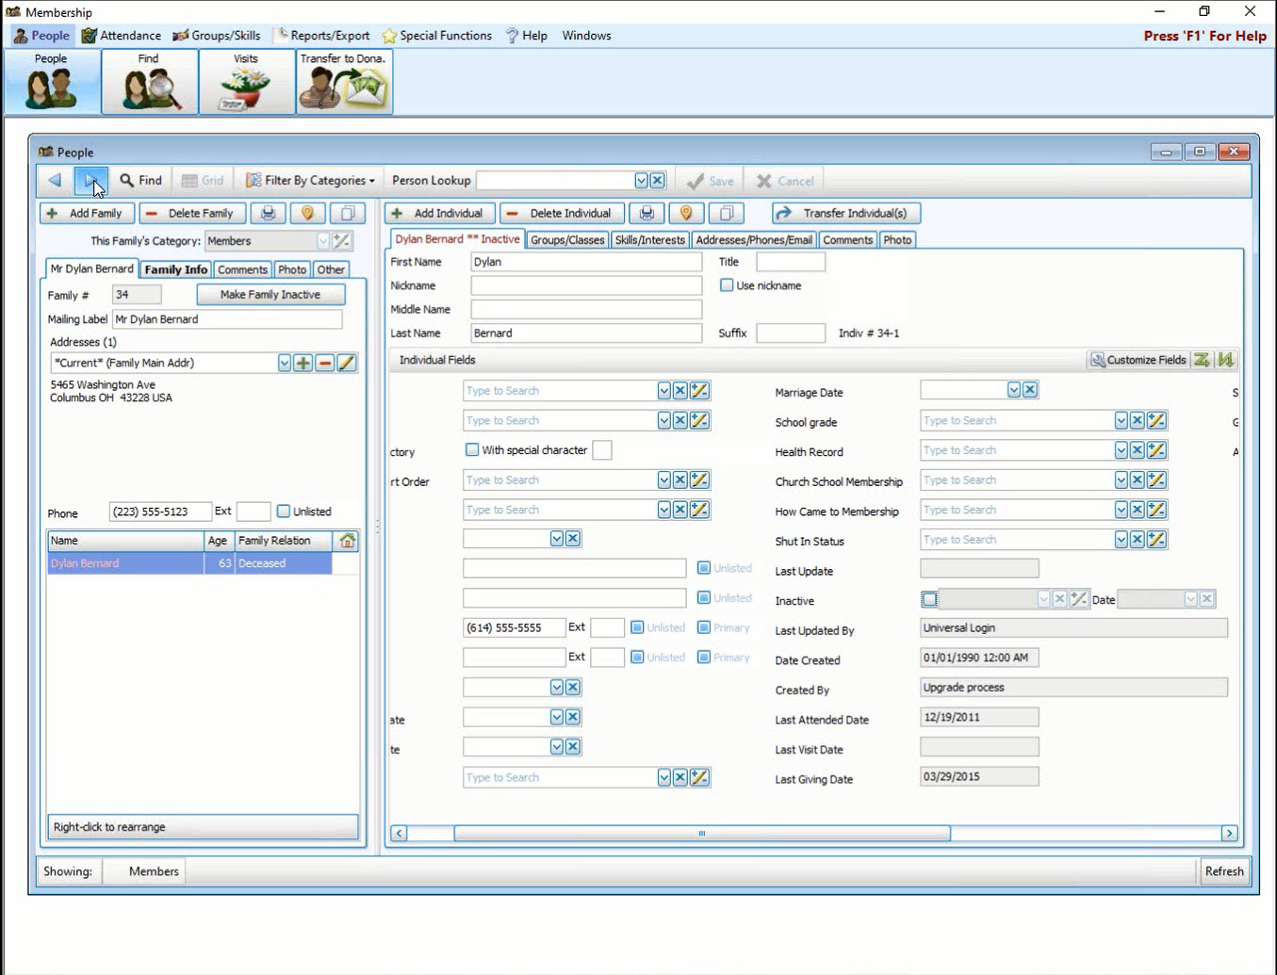Expand the School grade dropdown arrow
The width and height of the screenshot is (1277, 975).
[x=1121, y=421]
